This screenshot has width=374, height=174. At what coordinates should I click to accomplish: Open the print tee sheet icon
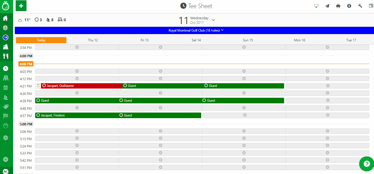click(338, 6)
